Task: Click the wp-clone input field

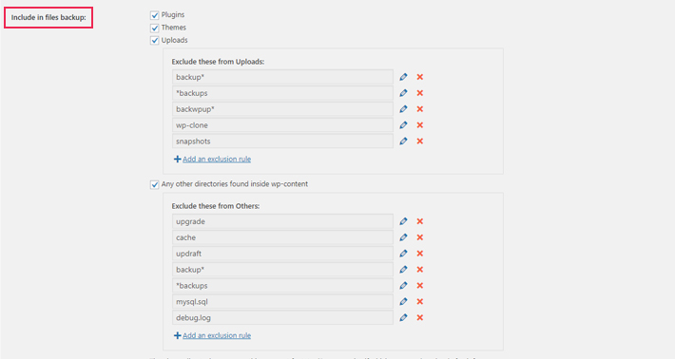Action: point(282,125)
